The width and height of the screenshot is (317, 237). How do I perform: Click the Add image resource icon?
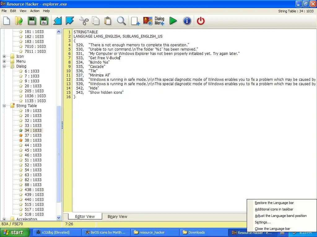[148, 21]
